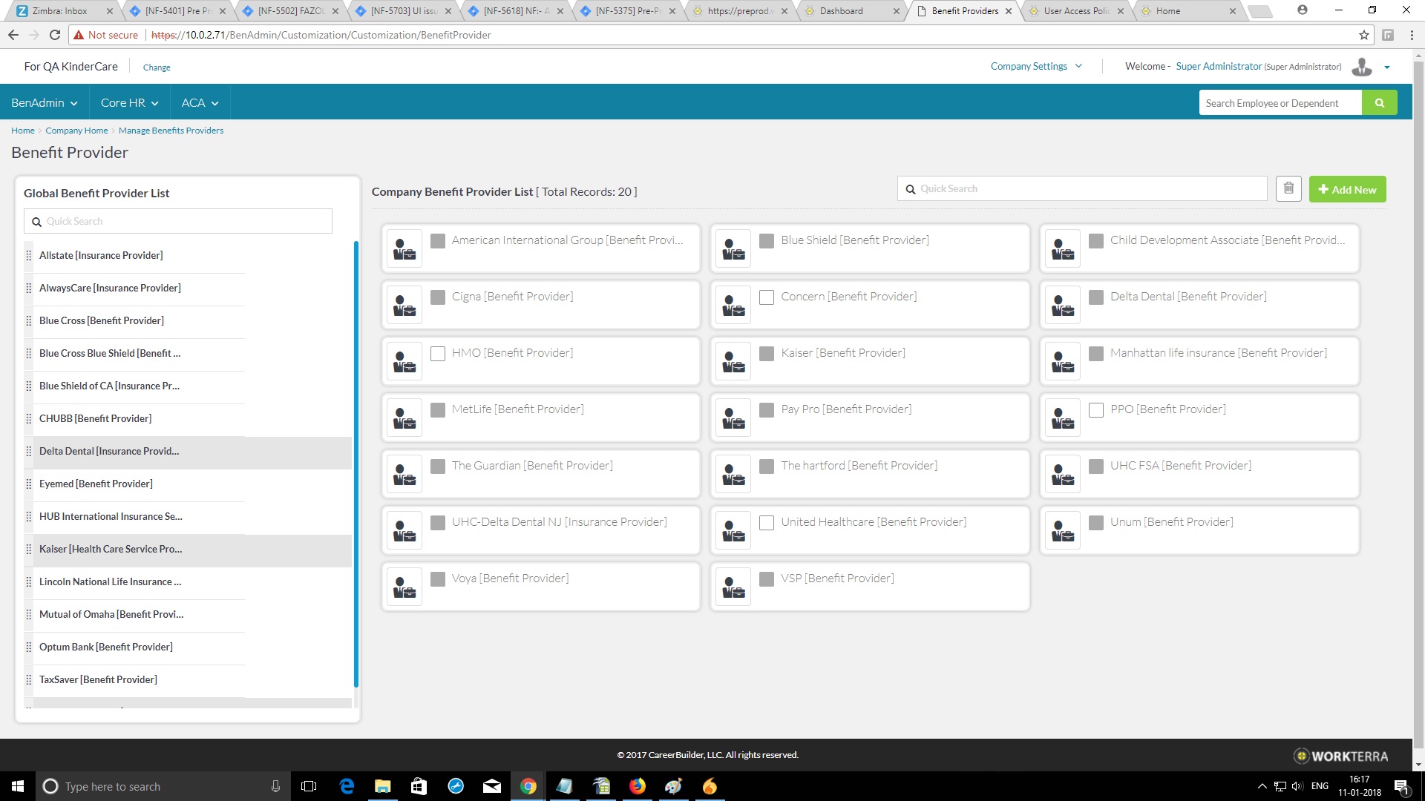Click the provider icon on the Cigna card
Screen dimensions: 1425x801
pos(404,305)
